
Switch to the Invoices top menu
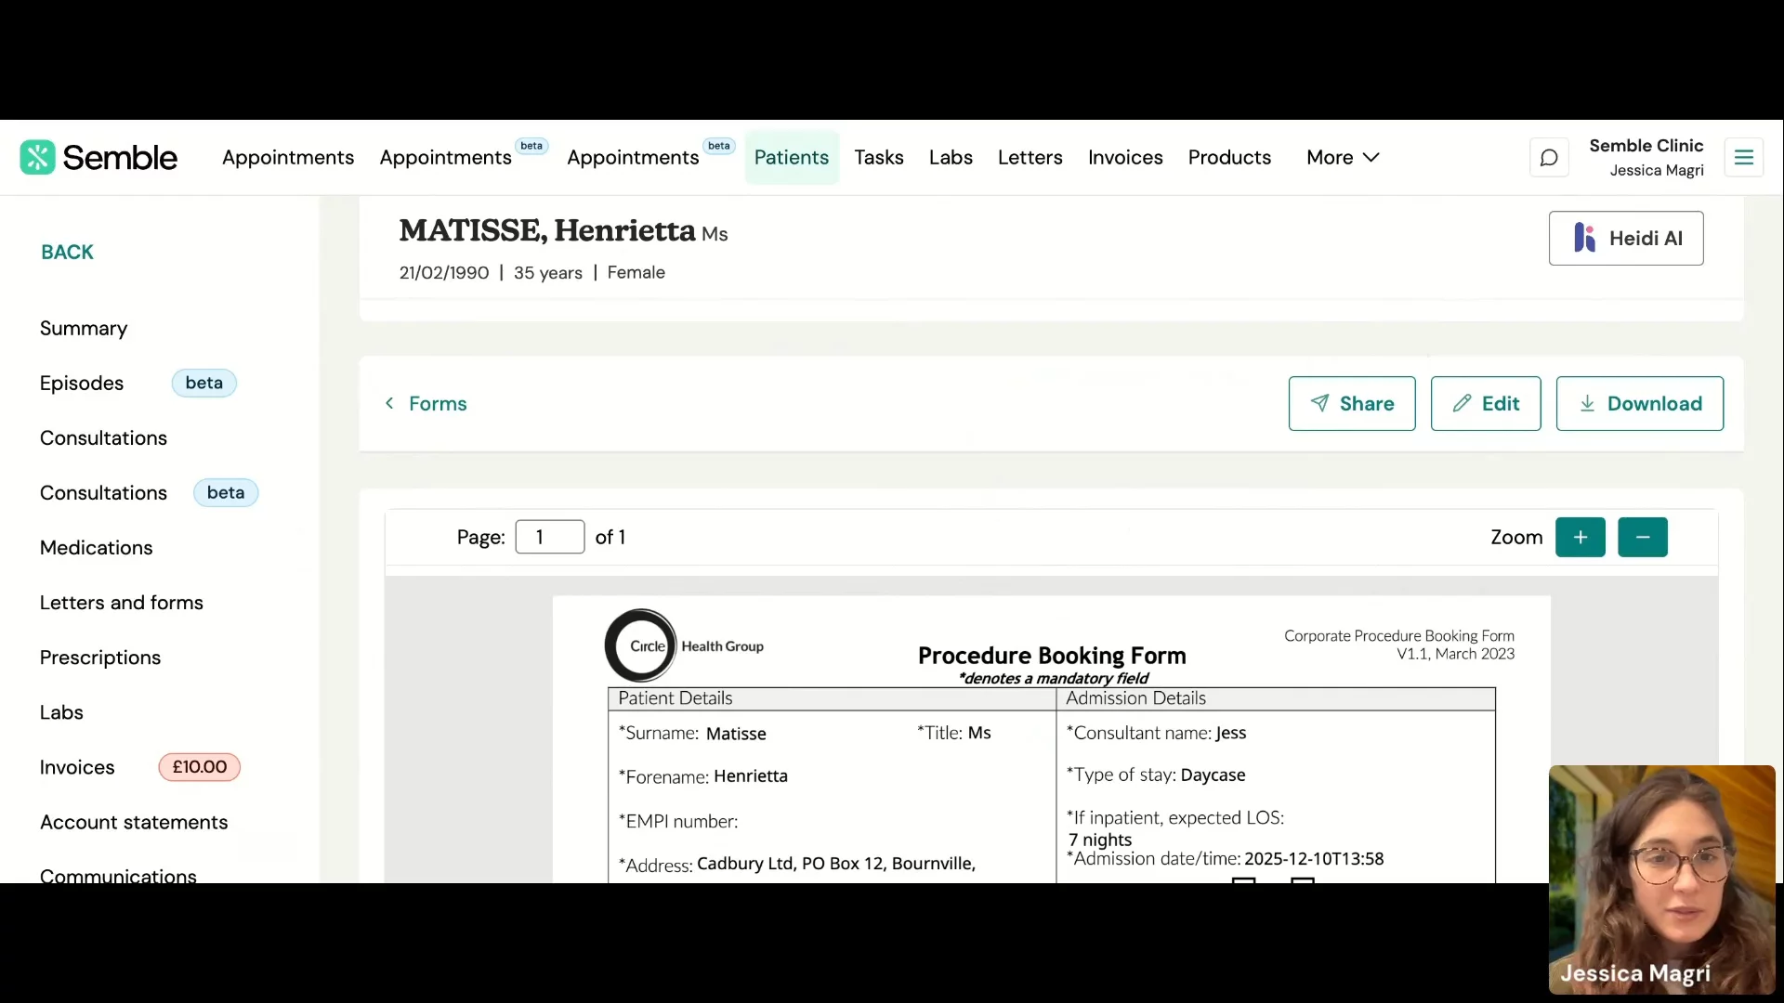click(x=1125, y=158)
